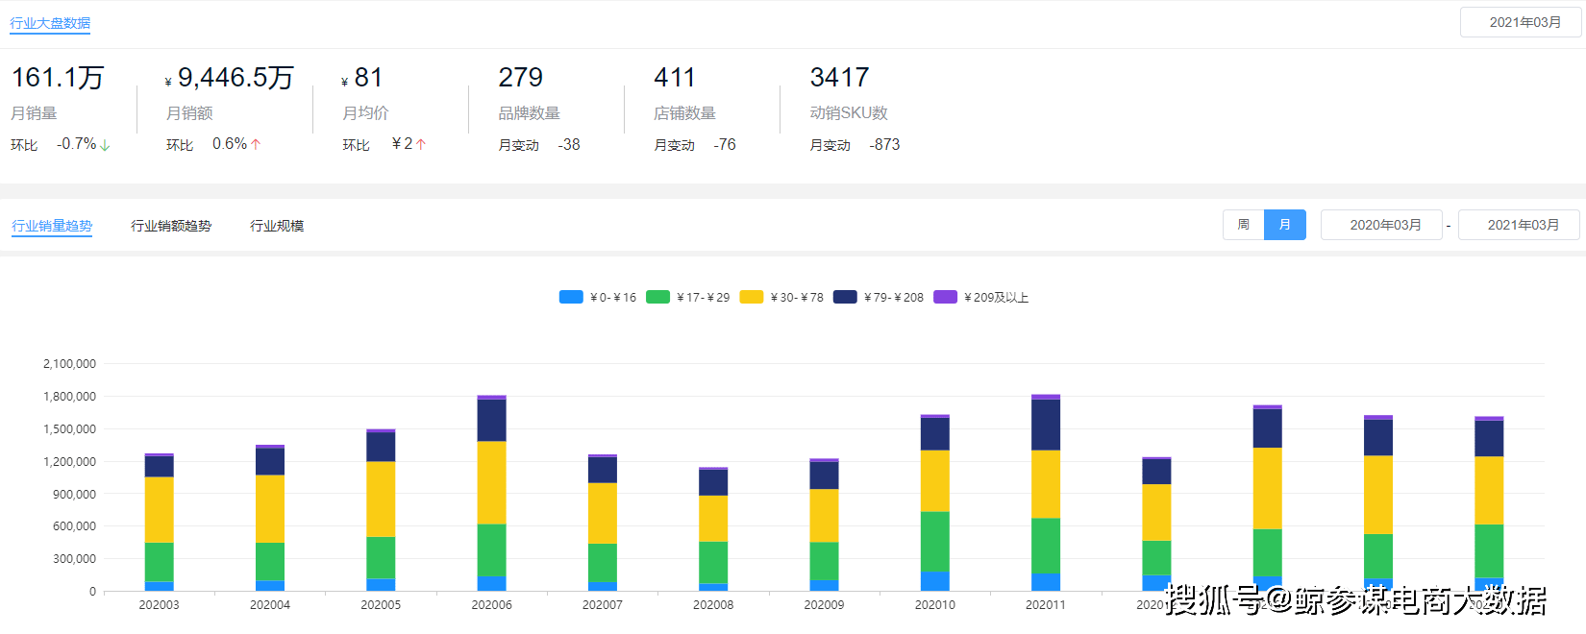Click the 202011 stacked bar
The height and width of the screenshot is (634, 1586).
pyautogui.click(x=1046, y=493)
